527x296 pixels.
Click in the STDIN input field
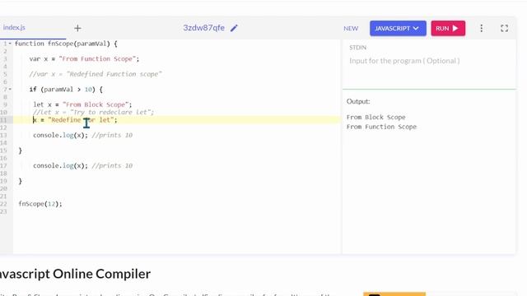[x=429, y=61]
